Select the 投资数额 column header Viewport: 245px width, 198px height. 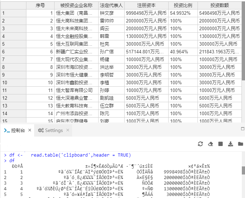[220, 6]
